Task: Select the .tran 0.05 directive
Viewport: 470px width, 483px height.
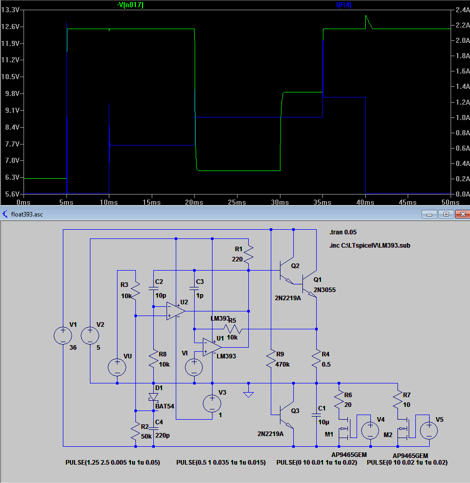Action: (x=343, y=232)
